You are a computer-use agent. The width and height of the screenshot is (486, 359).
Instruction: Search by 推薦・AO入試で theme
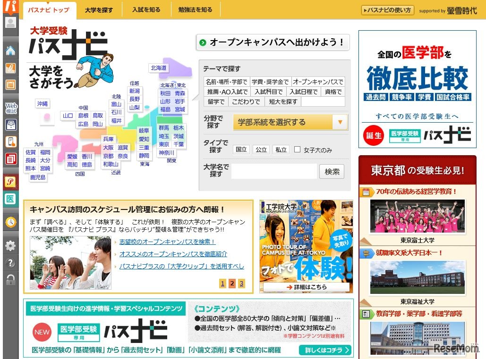[x=228, y=92]
